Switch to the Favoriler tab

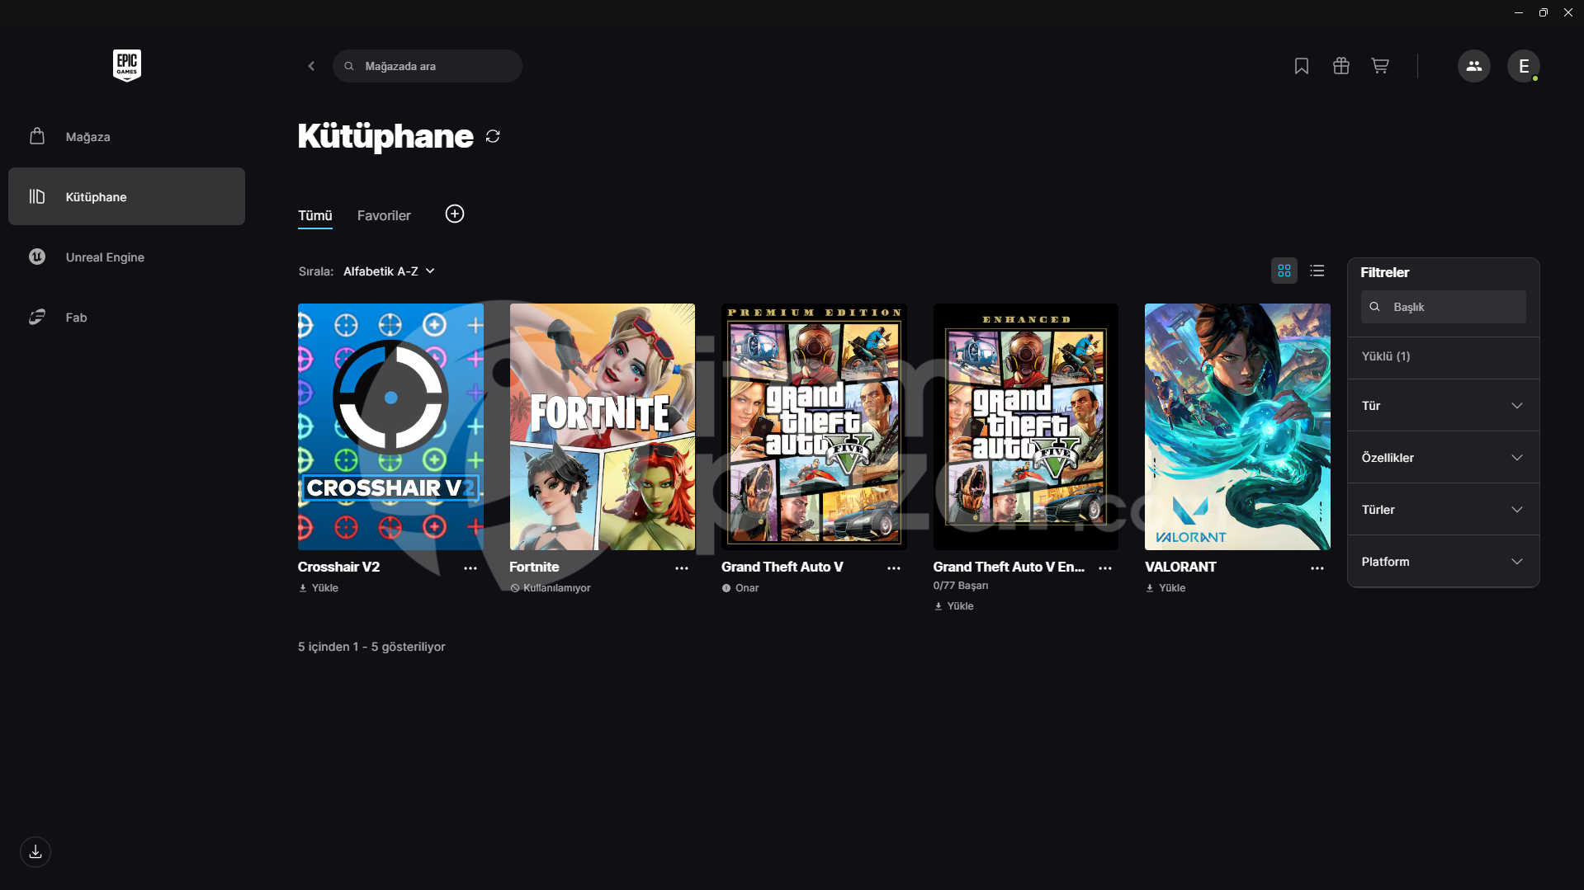coord(384,216)
